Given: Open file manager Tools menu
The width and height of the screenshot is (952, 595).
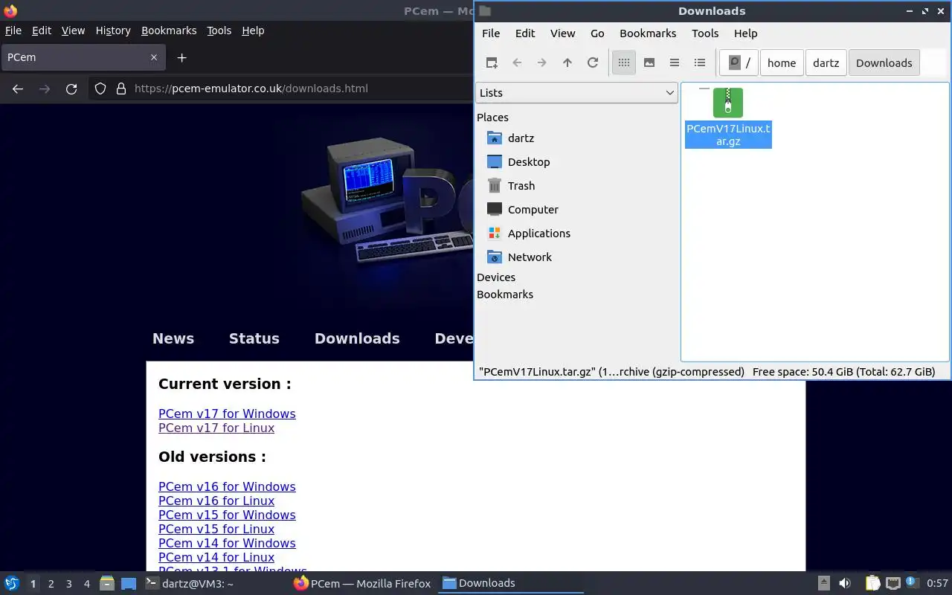Looking at the screenshot, I should 705,33.
